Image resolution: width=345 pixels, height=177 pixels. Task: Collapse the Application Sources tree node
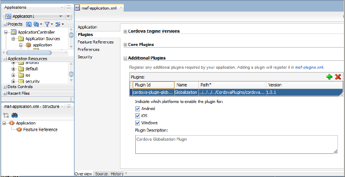tap(13, 39)
